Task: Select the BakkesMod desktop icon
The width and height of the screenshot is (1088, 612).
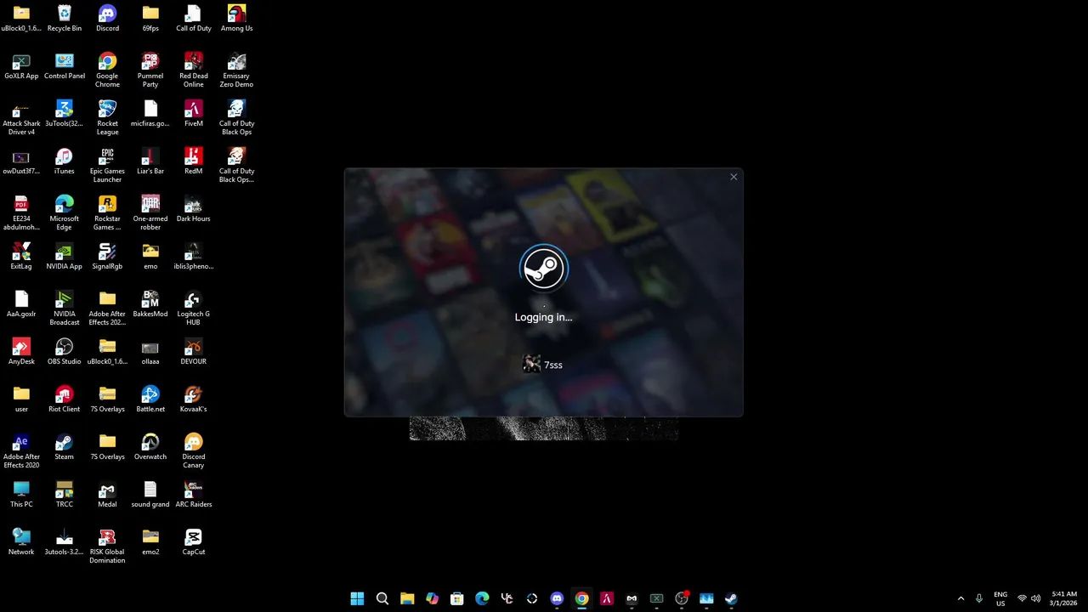Action: tap(150, 303)
